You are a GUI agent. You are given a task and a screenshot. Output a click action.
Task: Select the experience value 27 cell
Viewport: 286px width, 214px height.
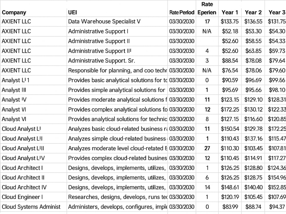[207, 148]
